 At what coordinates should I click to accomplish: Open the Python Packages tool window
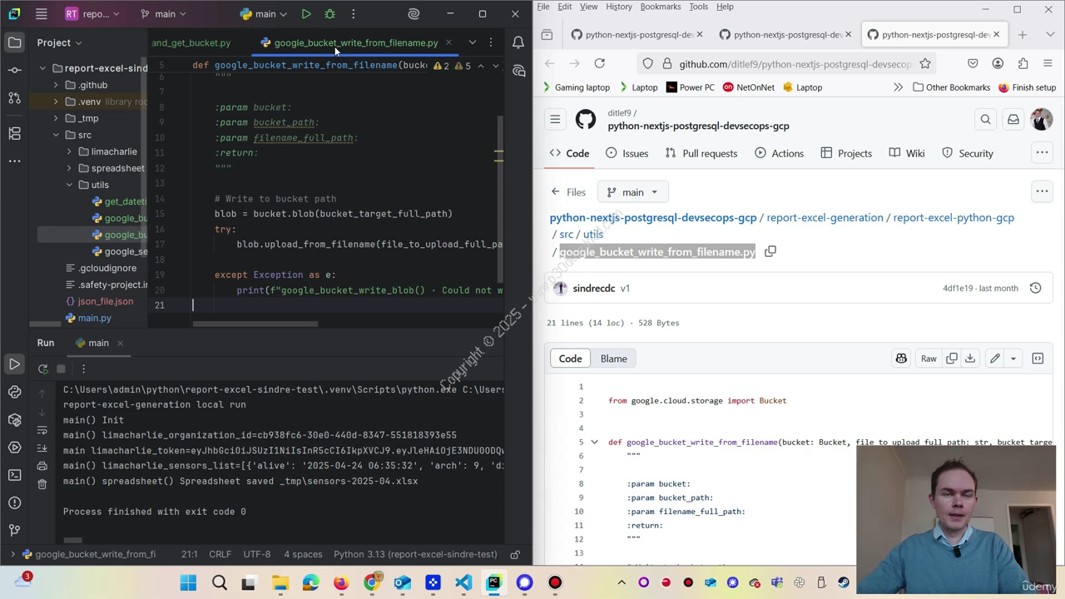[14, 420]
